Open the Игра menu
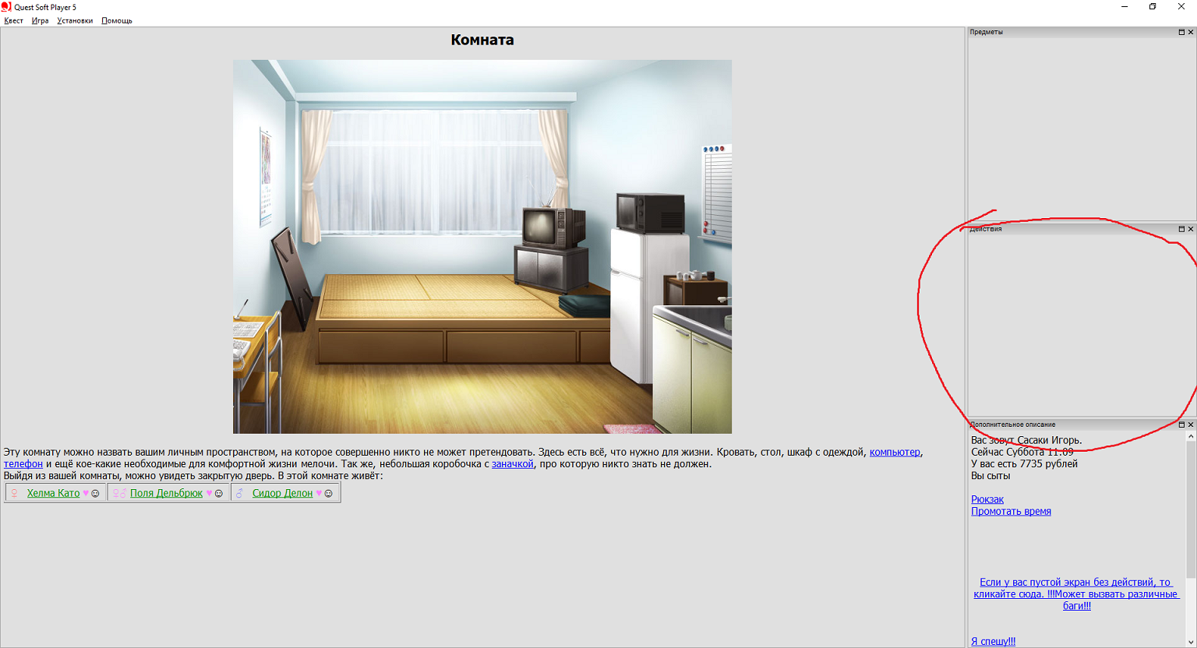 pyautogui.click(x=40, y=21)
